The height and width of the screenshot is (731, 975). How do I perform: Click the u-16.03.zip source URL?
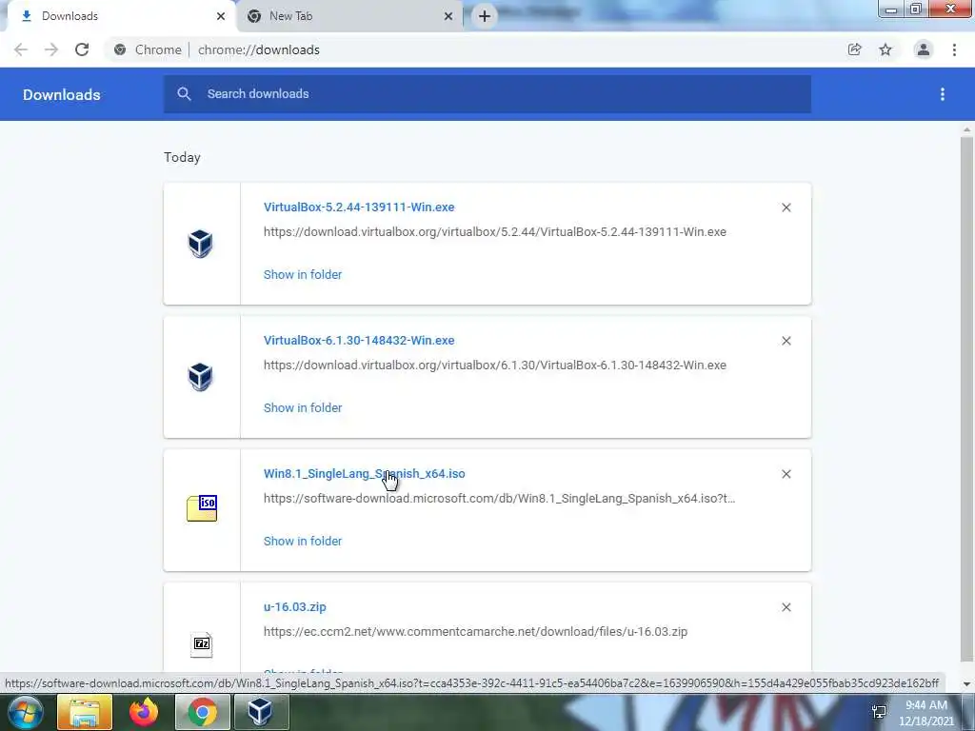click(x=476, y=632)
